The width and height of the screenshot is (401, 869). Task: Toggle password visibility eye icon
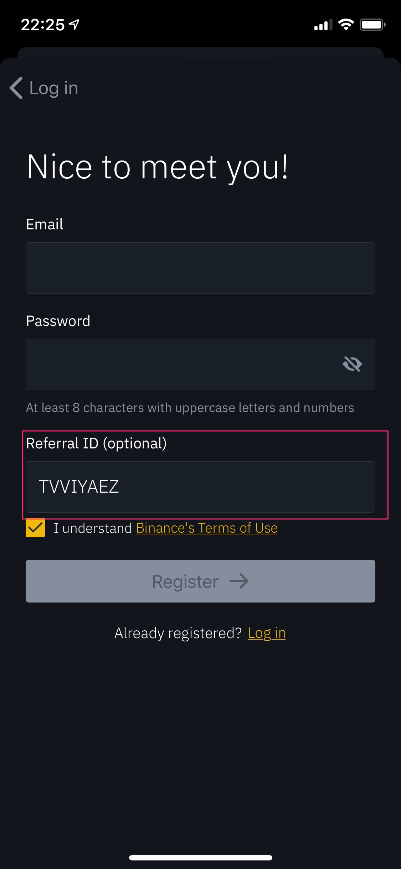352,364
